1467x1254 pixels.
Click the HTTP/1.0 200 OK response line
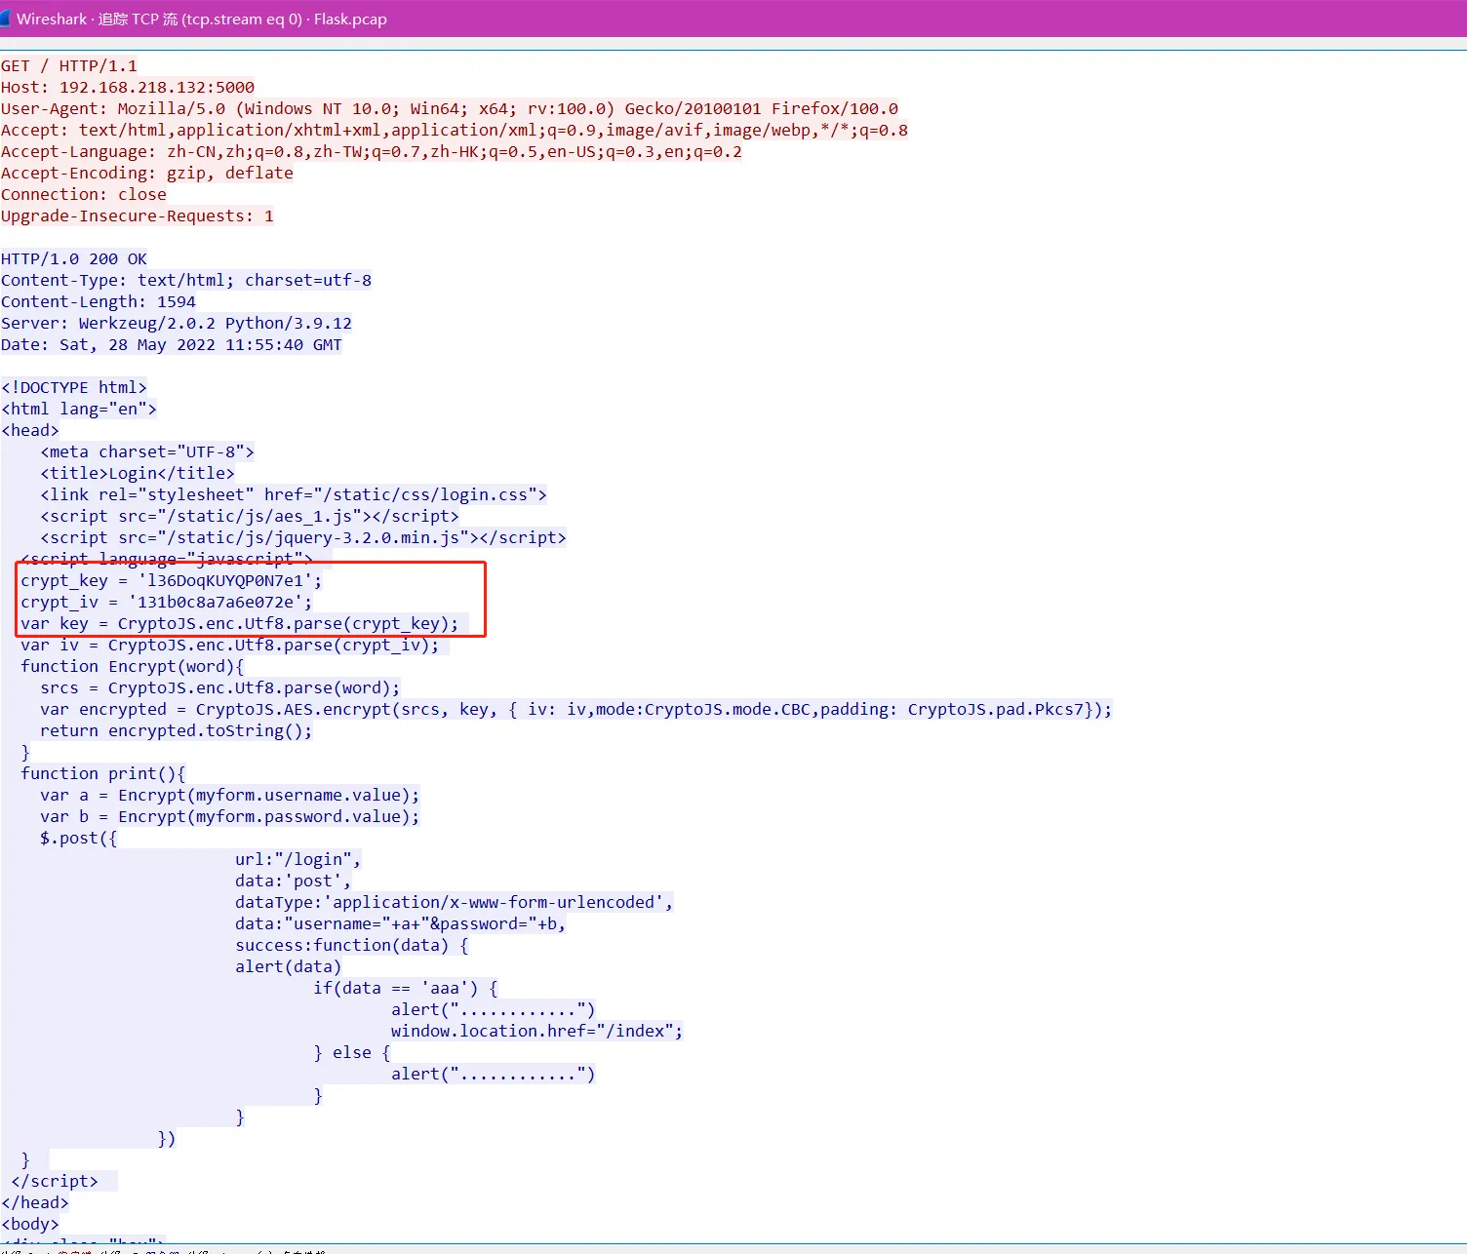coord(74,258)
